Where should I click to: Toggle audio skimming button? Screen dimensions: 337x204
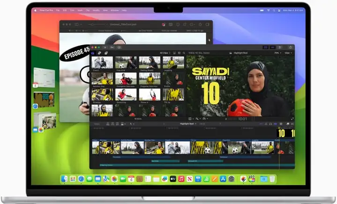point(266,124)
